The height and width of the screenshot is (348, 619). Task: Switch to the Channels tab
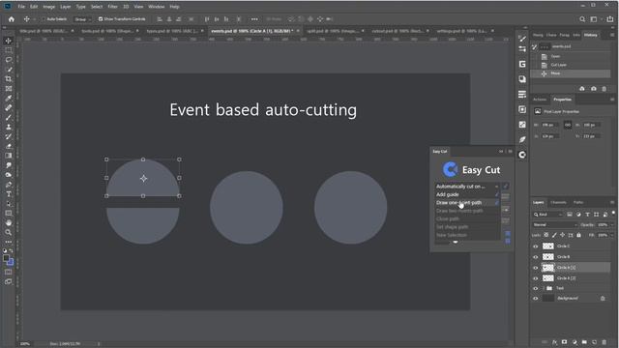tap(558, 202)
